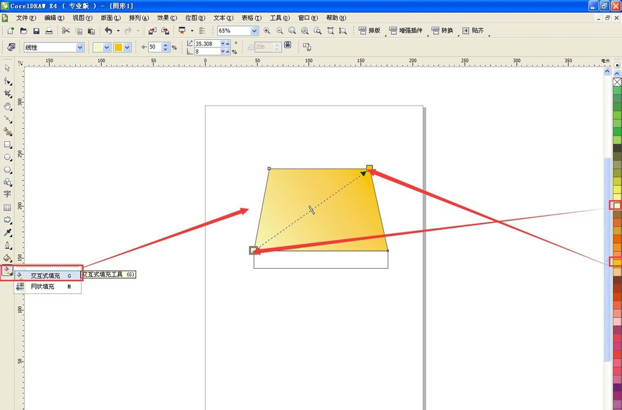Viewport: 622px width, 410px height.
Task: Choose 网状填充 from the flyout
Action: [x=43, y=287]
